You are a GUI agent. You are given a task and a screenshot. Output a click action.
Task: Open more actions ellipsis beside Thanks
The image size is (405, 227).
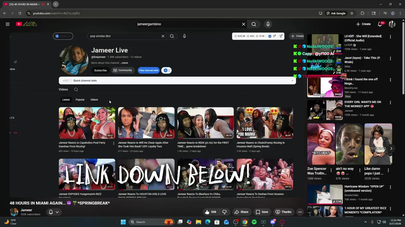[300, 212]
